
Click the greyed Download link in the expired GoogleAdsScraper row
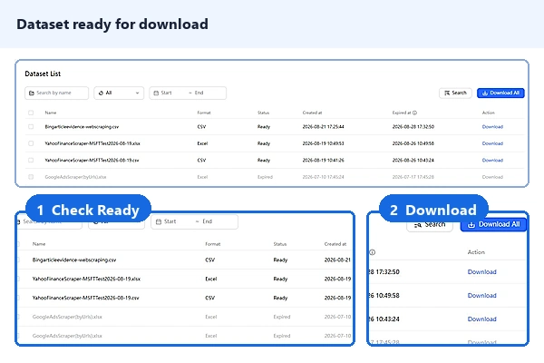(492, 177)
